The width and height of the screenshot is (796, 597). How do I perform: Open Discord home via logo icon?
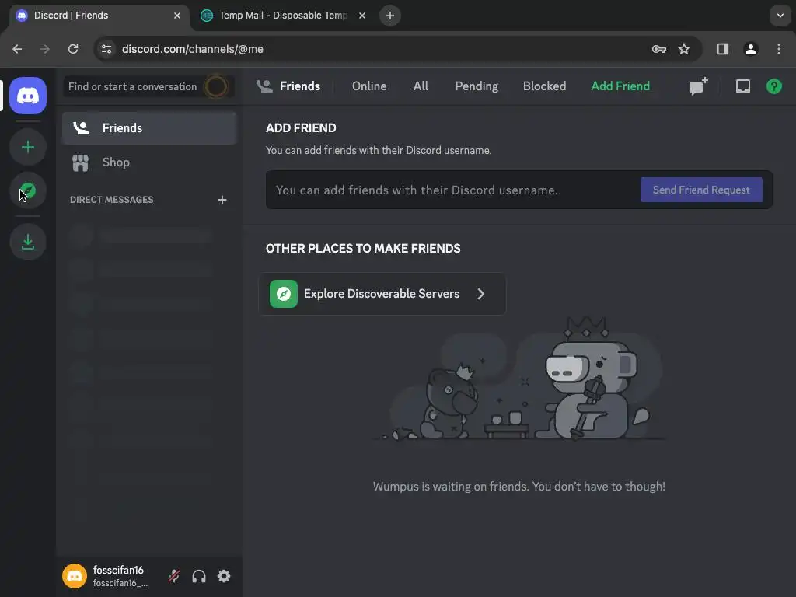pos(28,96)
